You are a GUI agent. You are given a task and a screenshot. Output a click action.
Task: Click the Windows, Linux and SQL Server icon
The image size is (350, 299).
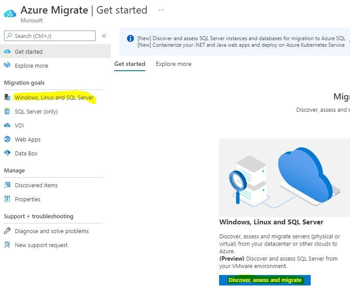(x=7, y=97)
